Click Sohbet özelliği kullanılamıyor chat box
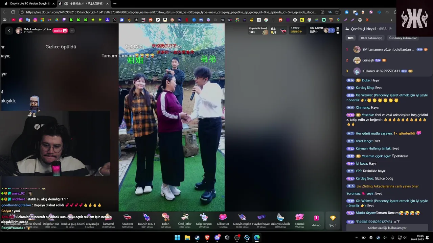Viewport: 433px width, 243px height. point(387,228)
